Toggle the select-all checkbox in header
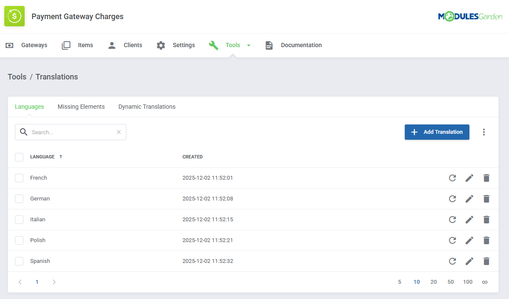 (x=19, y=157)
